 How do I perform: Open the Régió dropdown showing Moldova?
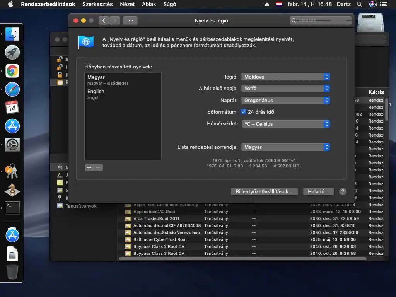tap(285, 77)
